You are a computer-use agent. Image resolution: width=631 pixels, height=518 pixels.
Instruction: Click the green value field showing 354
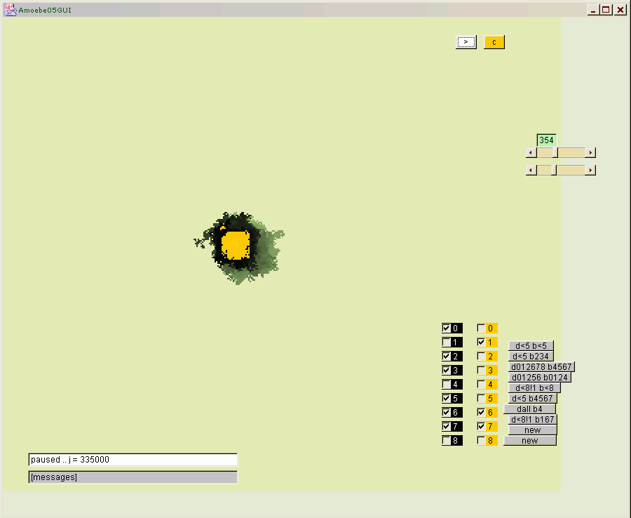(546, 140)
